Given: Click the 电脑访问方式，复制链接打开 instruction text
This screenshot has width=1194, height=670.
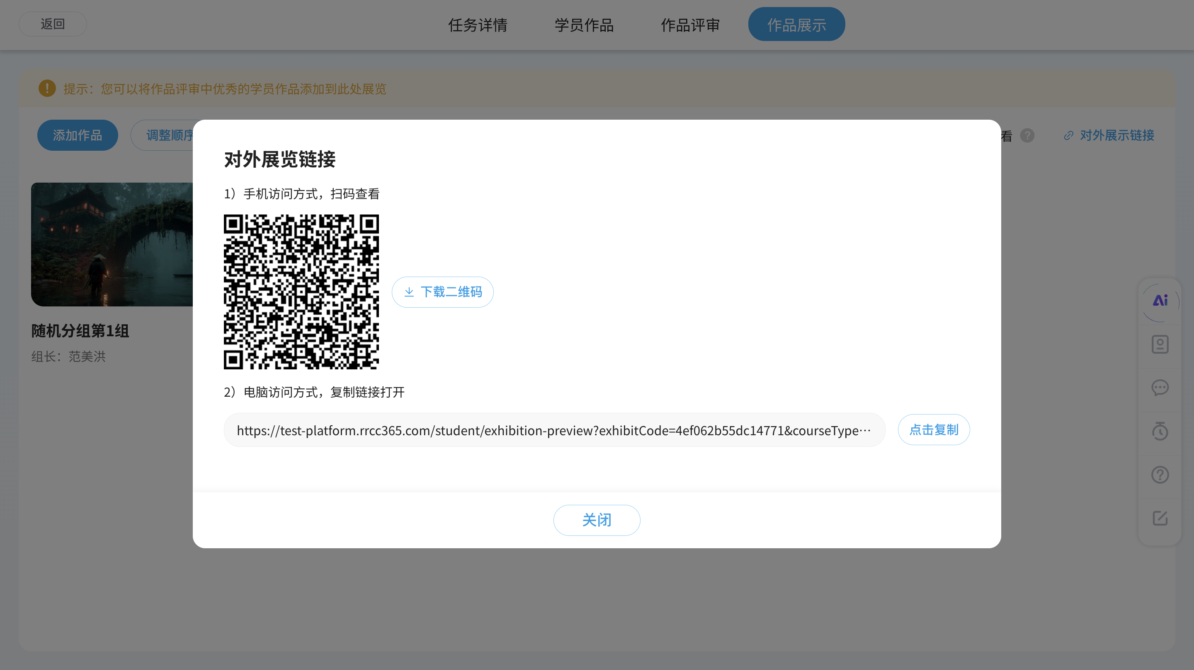Looking at the screenshot, I should click(x=314, y=392).
